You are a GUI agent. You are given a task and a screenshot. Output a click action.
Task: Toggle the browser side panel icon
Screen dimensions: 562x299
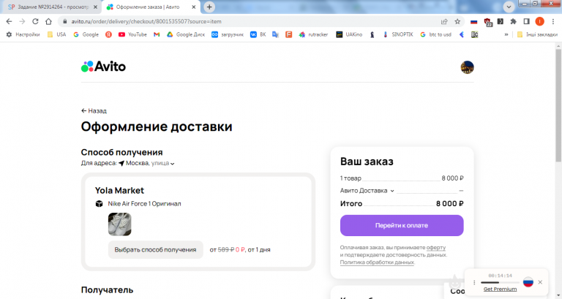coord(527,21)
